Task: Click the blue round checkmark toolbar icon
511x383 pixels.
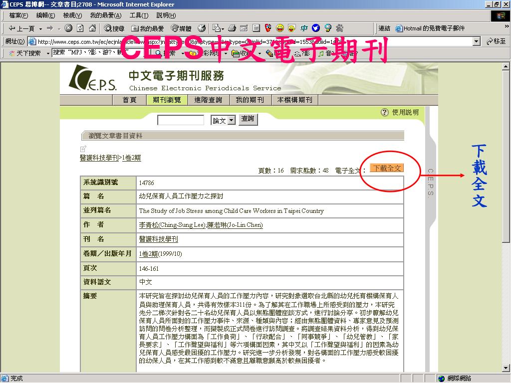Action: click(x=316, y=28)
